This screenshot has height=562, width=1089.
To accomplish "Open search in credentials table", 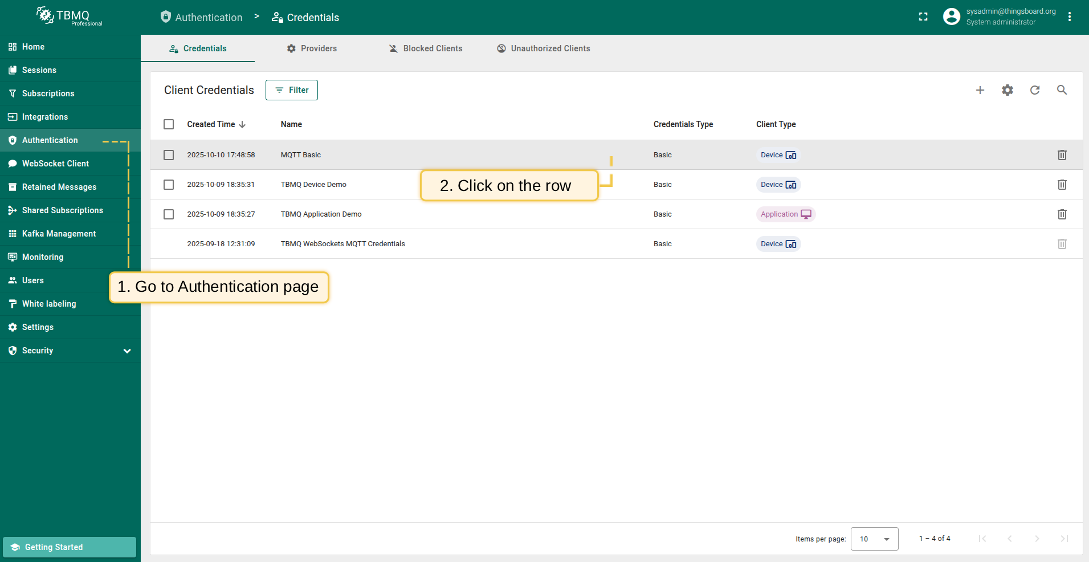I will coord(1062,90).
